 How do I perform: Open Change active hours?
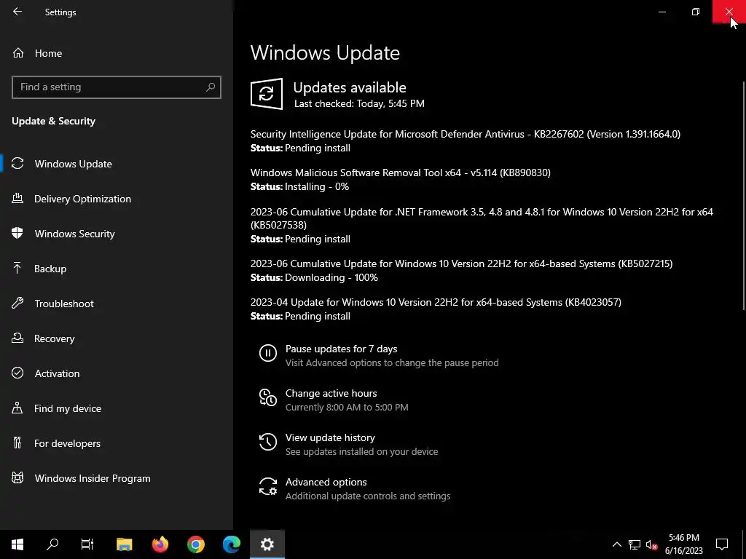(331, 393)
